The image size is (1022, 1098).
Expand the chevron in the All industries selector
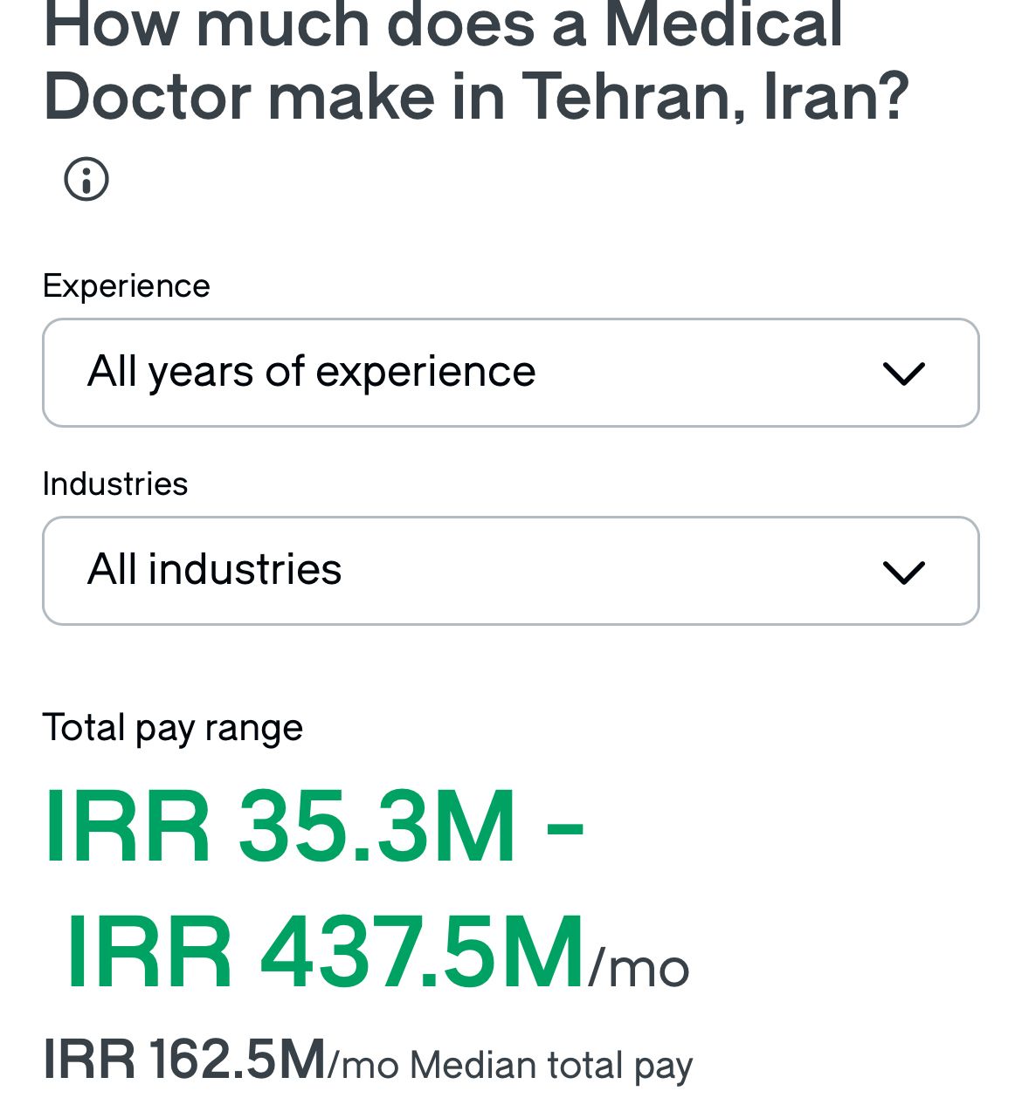coord(903,572)
